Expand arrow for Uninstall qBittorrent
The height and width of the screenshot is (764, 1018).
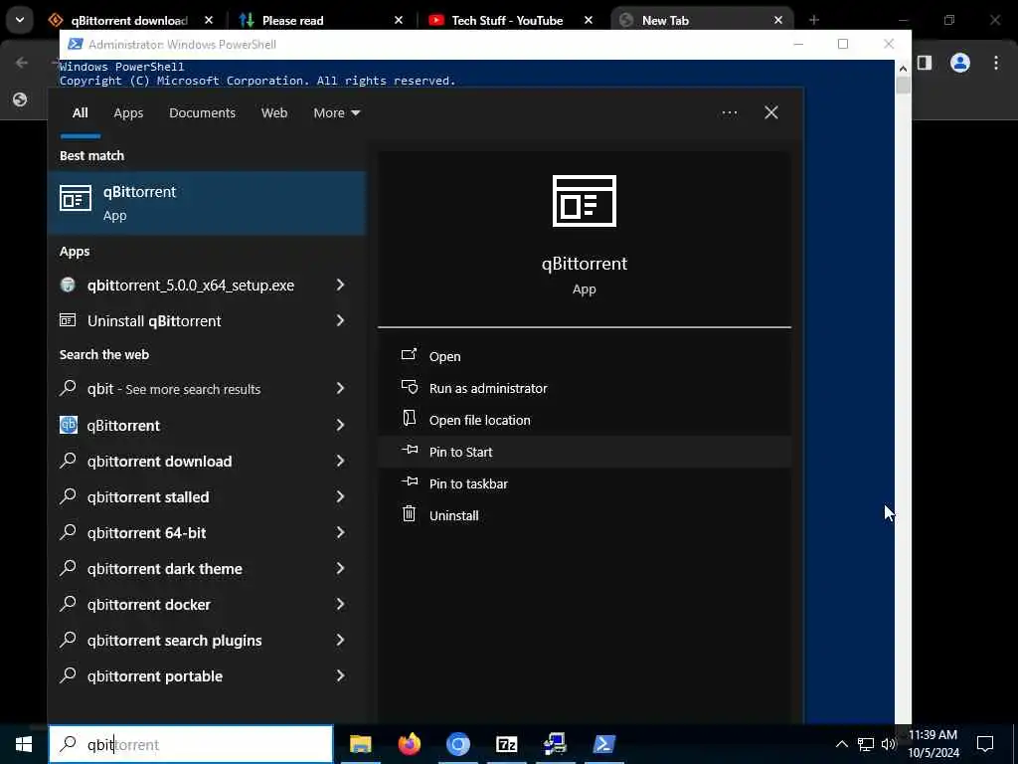pos(340,320)
